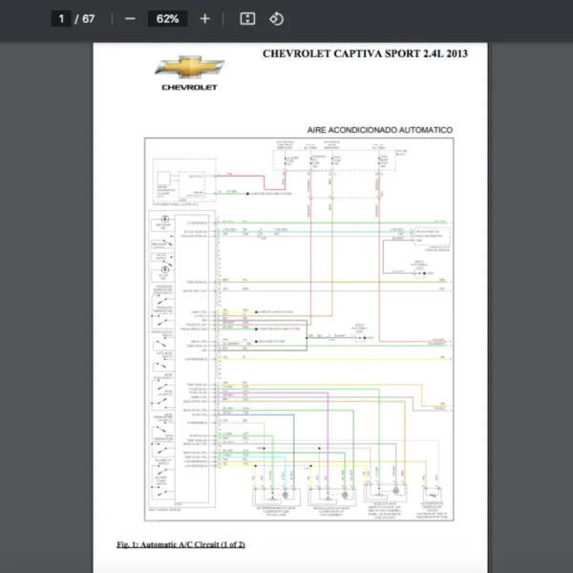Click the zoom in plus icon
Viewport: 573px width, 573px height.
click(x=204, y=19)
